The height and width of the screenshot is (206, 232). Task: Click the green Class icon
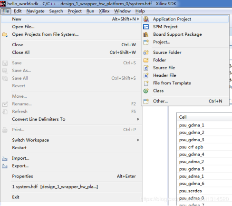click(146, 91)
